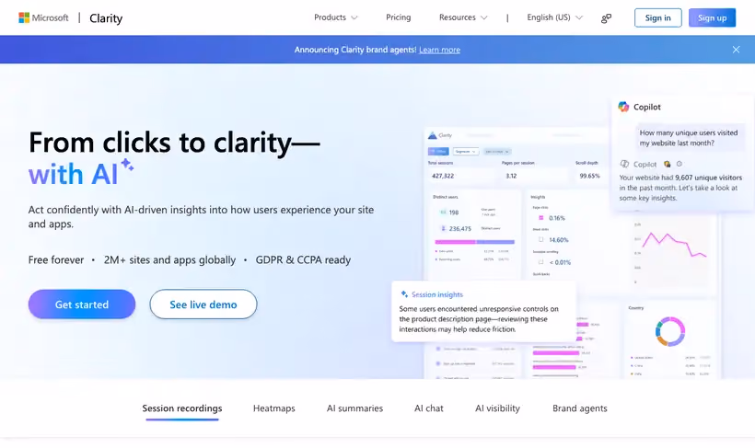Image resolution: width=755 pixels, height=448 pixels.
Task: Click the "14.60%" insights value
Action: coord(559,240)
